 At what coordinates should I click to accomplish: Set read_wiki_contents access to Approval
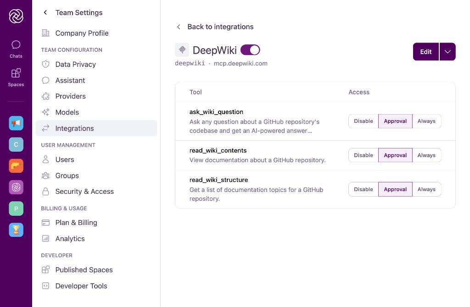pyautogui.click(x=395, y=155)
